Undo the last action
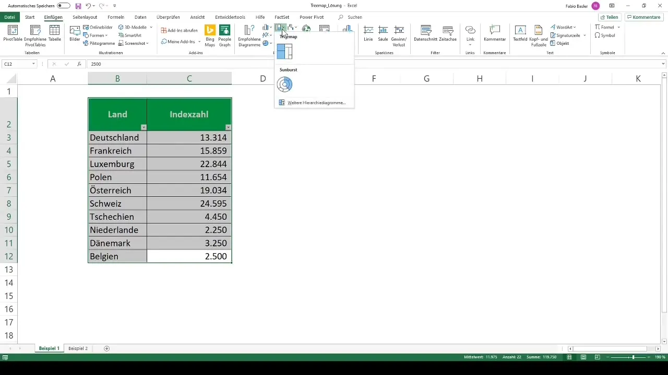Image resolution: width=668 pixels, height=375 pixels. 88,6
